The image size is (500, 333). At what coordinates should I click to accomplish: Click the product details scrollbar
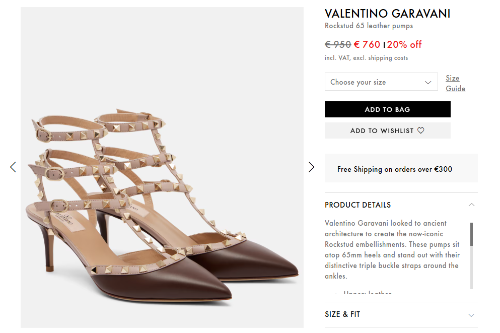pyautogui.click(x=472, y=234)
